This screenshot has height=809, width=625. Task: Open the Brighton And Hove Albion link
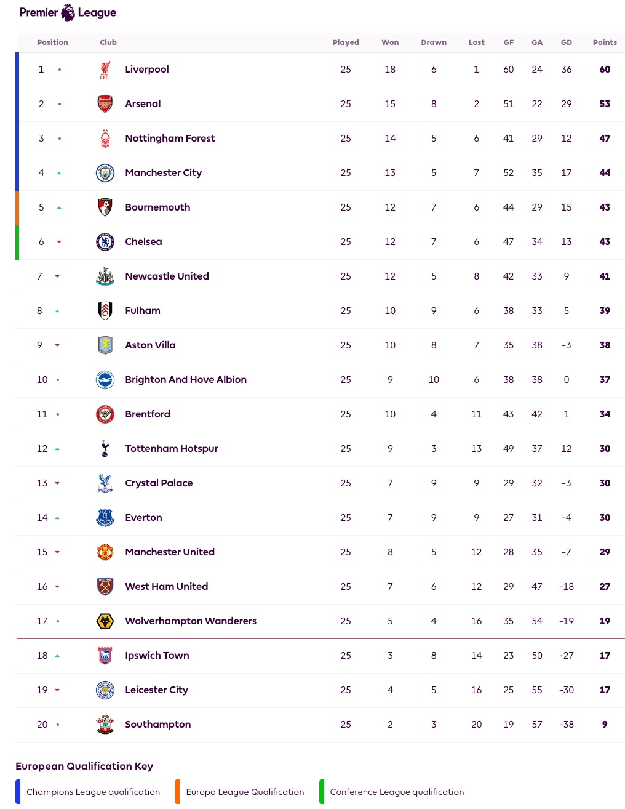[x=186, y=380]
